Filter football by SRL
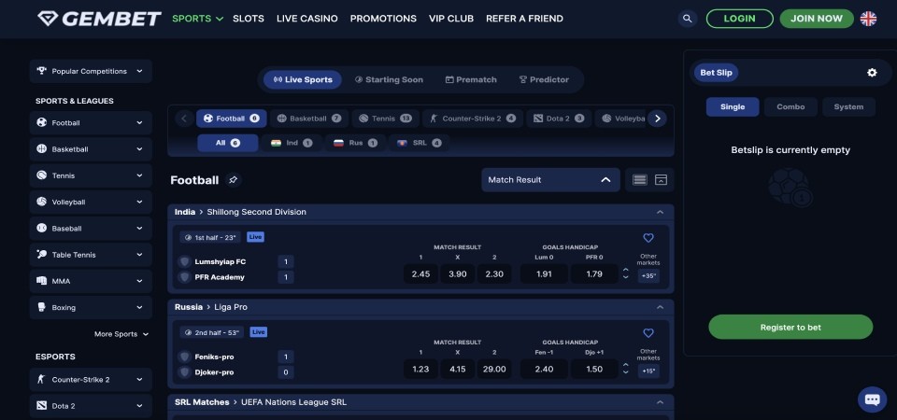897x420 pixels. pyautogui.click(x=420, y=143)
